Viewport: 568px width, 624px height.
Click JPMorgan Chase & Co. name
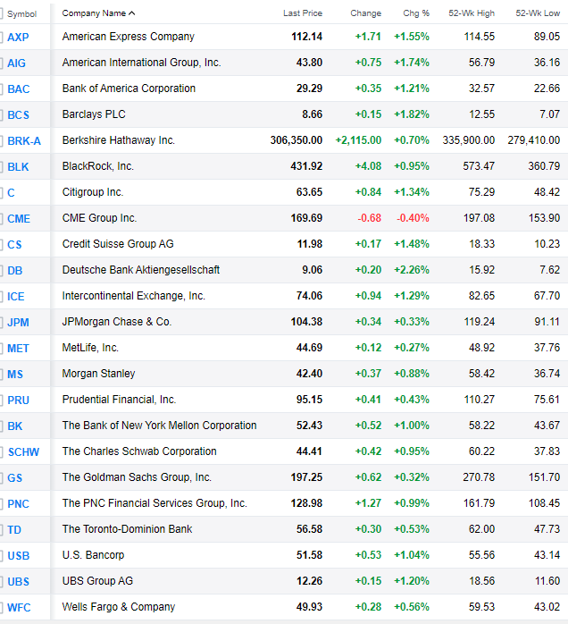point(117,322)
